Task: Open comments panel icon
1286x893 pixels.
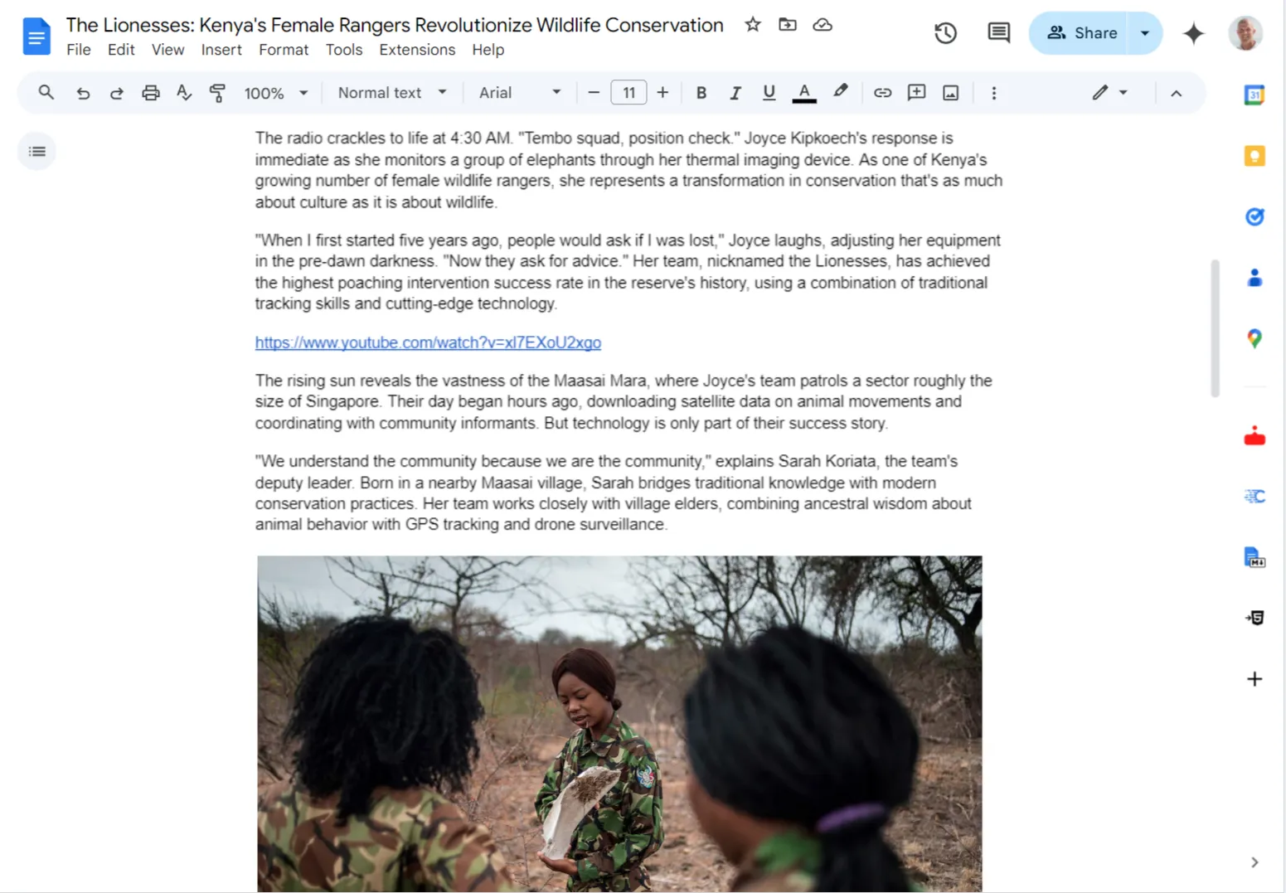Action: tap(999, 33)
